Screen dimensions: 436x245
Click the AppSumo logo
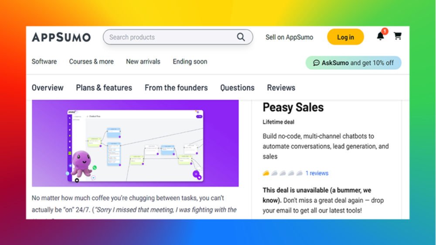(61, 37)
